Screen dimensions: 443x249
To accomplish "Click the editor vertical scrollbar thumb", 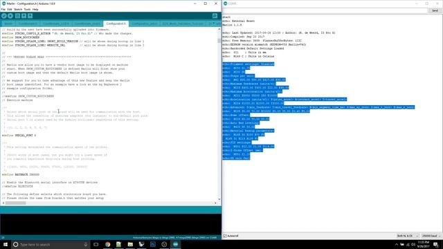I will tap(219, 40).
